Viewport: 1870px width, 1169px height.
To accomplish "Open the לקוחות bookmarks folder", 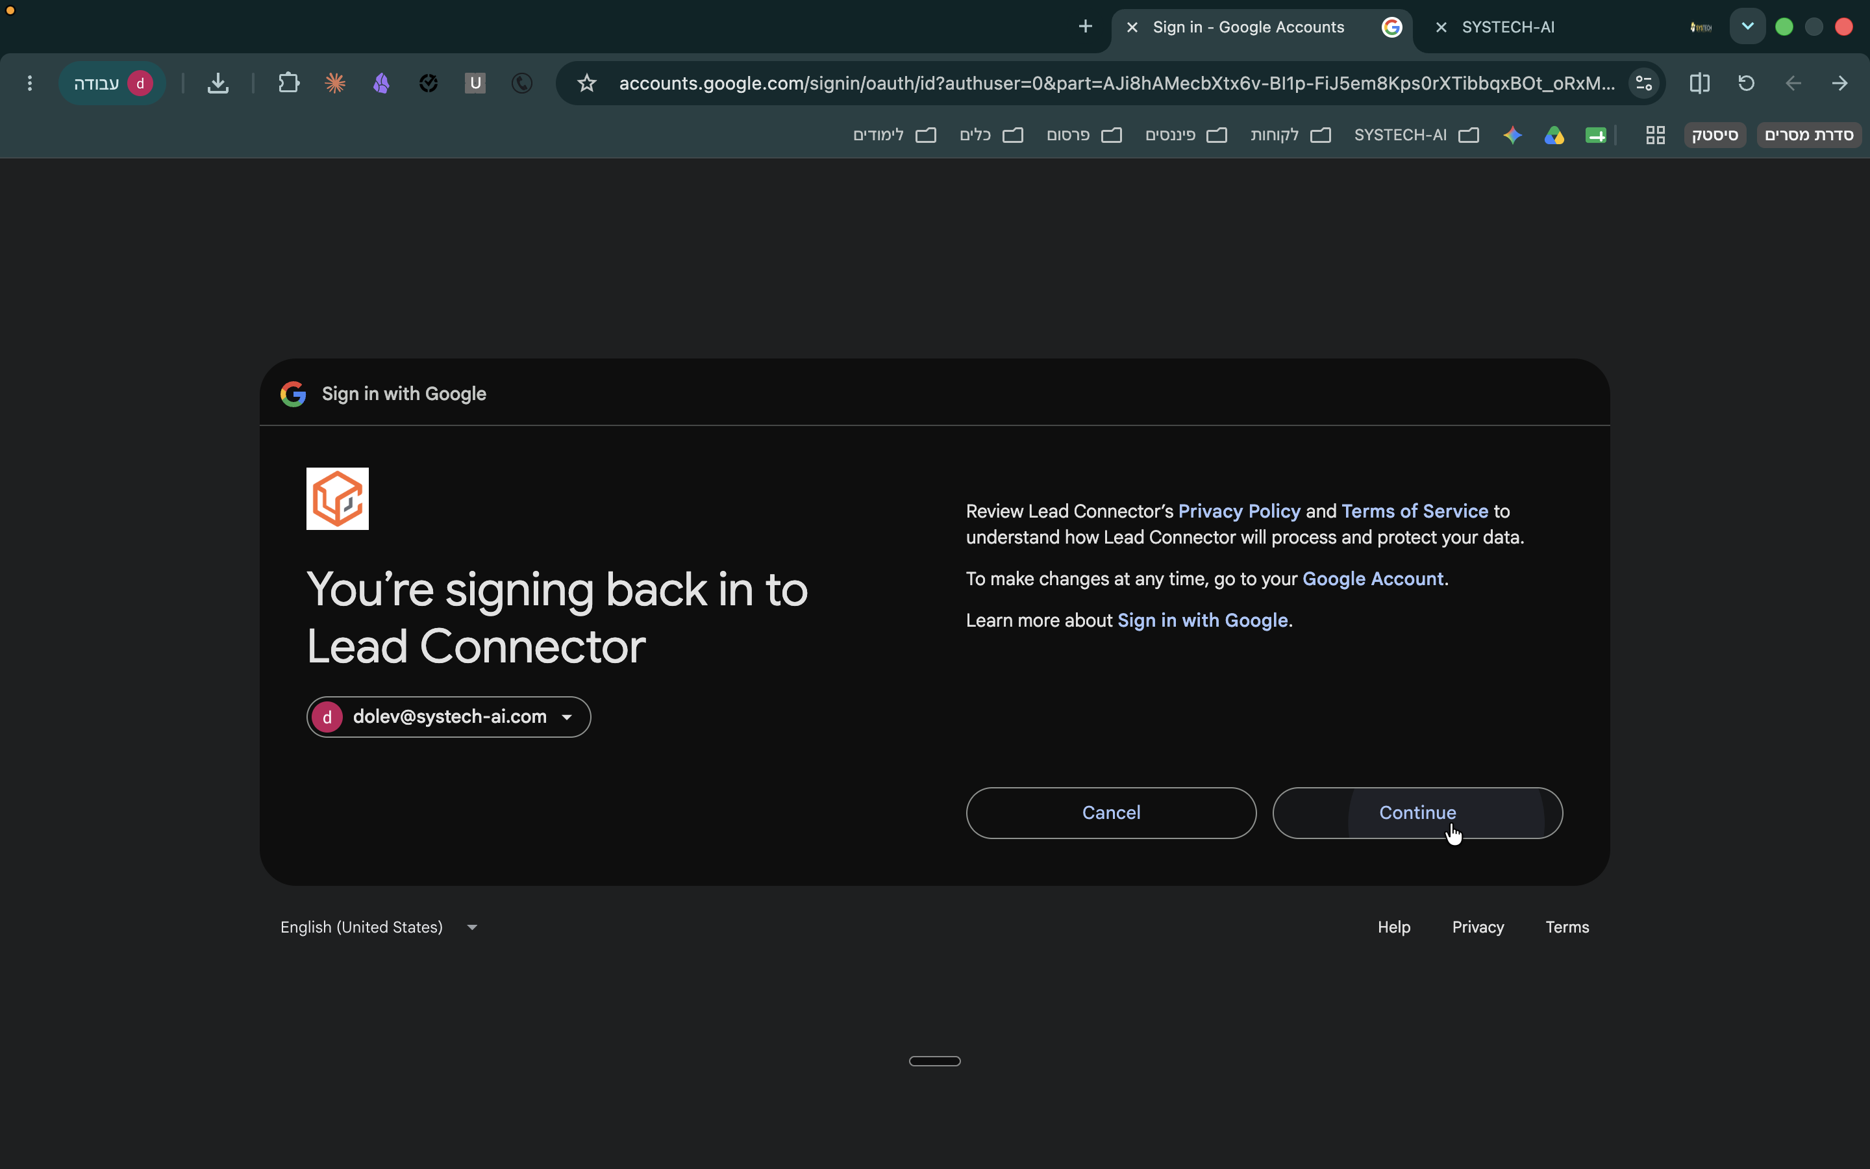I will [1290, 135].
